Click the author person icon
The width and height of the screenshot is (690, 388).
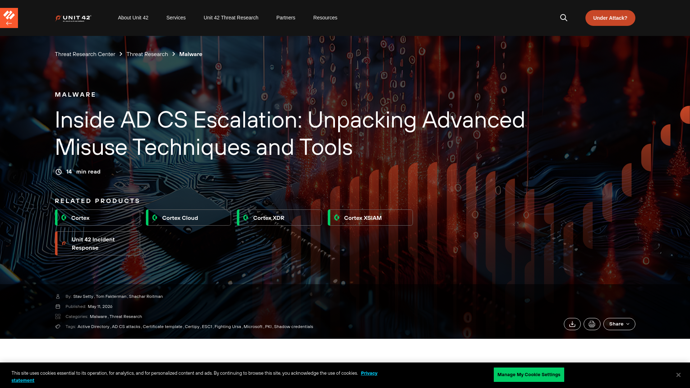[58, 296]
